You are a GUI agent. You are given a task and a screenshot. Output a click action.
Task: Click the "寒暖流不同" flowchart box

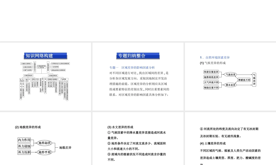click(x=244, y=80)
